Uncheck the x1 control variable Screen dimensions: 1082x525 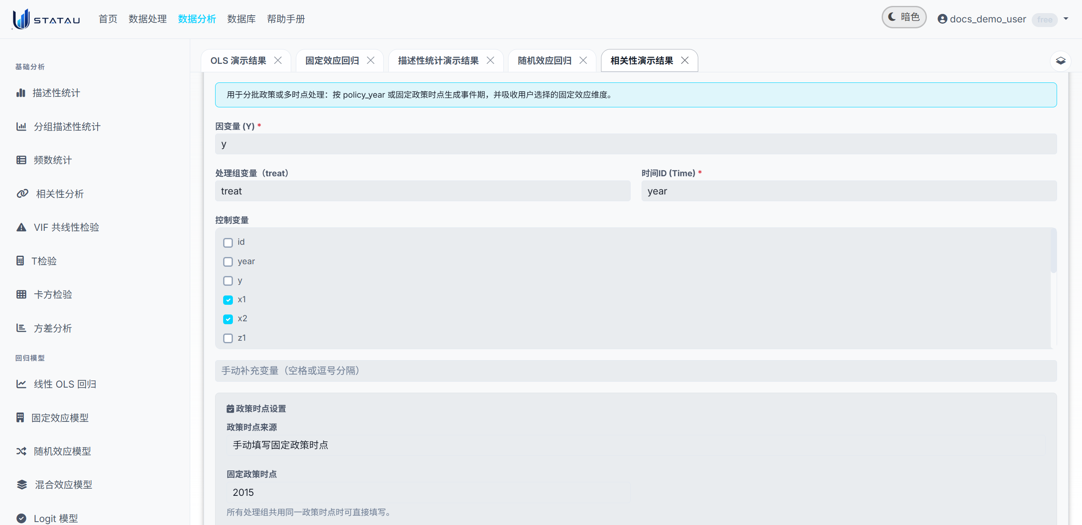click(x=228, y=300)
